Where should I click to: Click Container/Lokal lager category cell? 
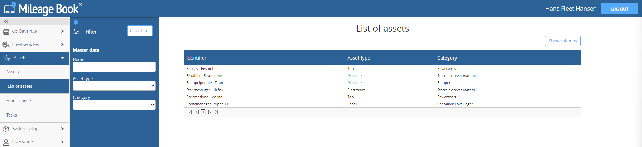(455, 104)
